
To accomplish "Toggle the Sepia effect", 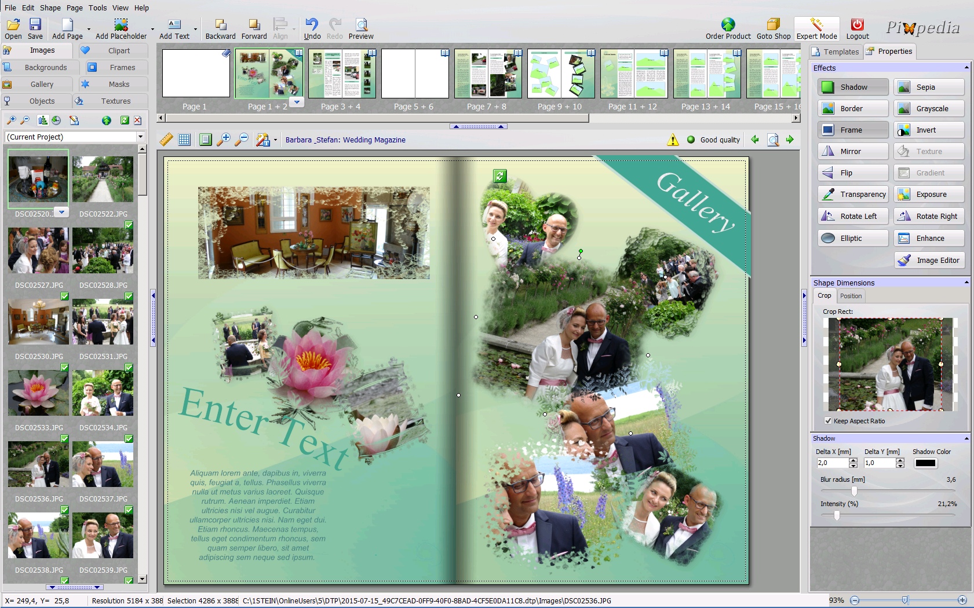I will pos(929,87).
